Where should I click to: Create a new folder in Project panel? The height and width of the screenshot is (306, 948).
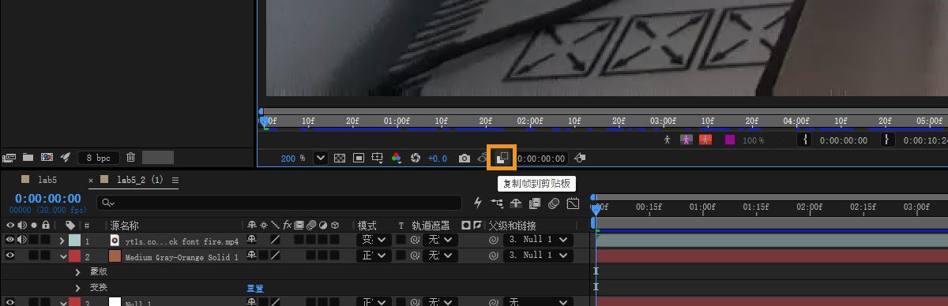[x=28, y=158]
